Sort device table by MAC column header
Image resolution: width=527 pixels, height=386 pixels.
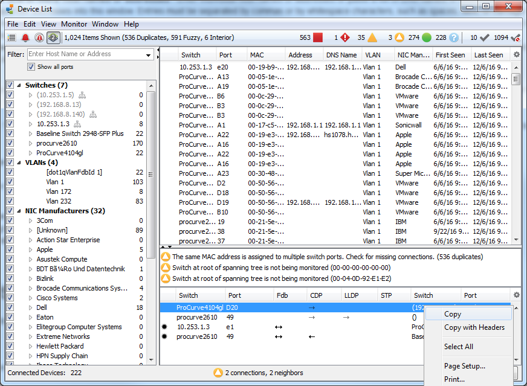(x=265, y=55)
